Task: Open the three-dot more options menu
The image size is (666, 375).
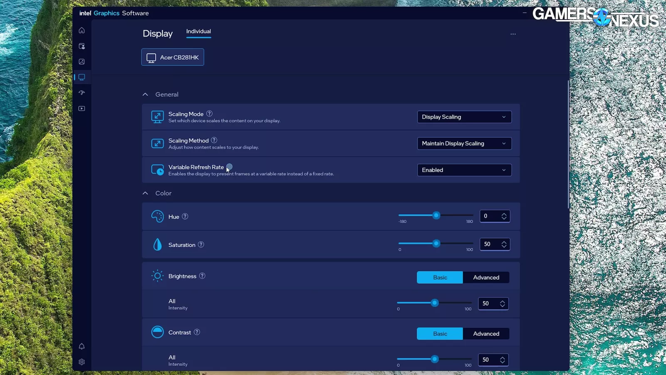Action: (513, 34)
